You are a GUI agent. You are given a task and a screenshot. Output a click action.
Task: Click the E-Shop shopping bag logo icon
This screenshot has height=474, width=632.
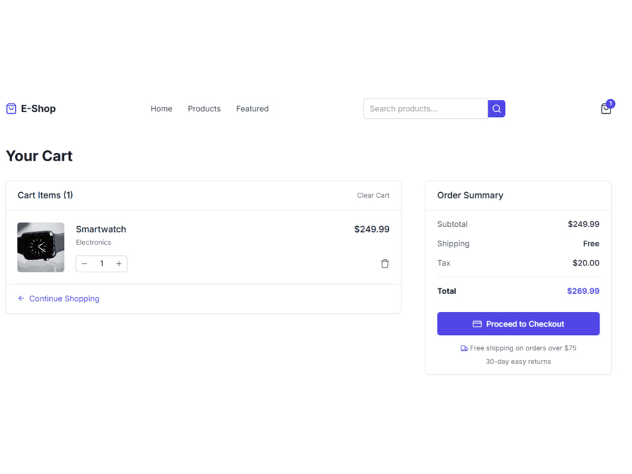tap(11, 109)
